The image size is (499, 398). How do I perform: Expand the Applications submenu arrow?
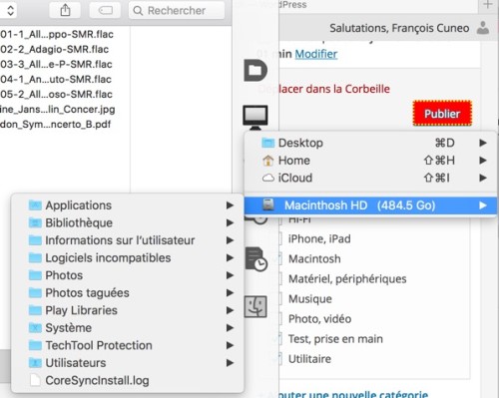[230, 205]
